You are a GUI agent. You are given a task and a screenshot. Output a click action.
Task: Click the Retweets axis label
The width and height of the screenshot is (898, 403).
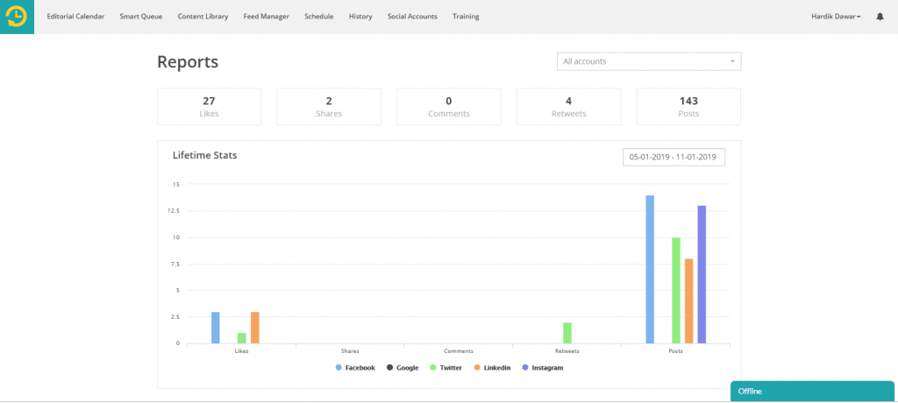pyautogui.click(x=567, y=351)
